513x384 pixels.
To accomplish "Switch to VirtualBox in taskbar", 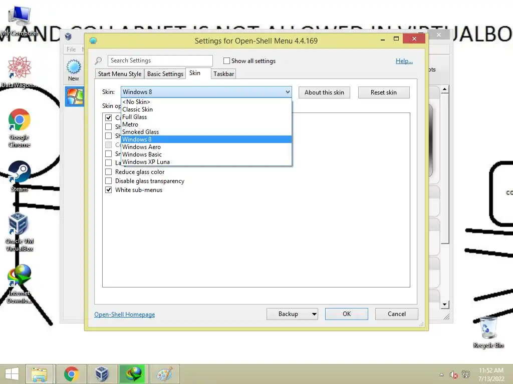I will (102, 374).
